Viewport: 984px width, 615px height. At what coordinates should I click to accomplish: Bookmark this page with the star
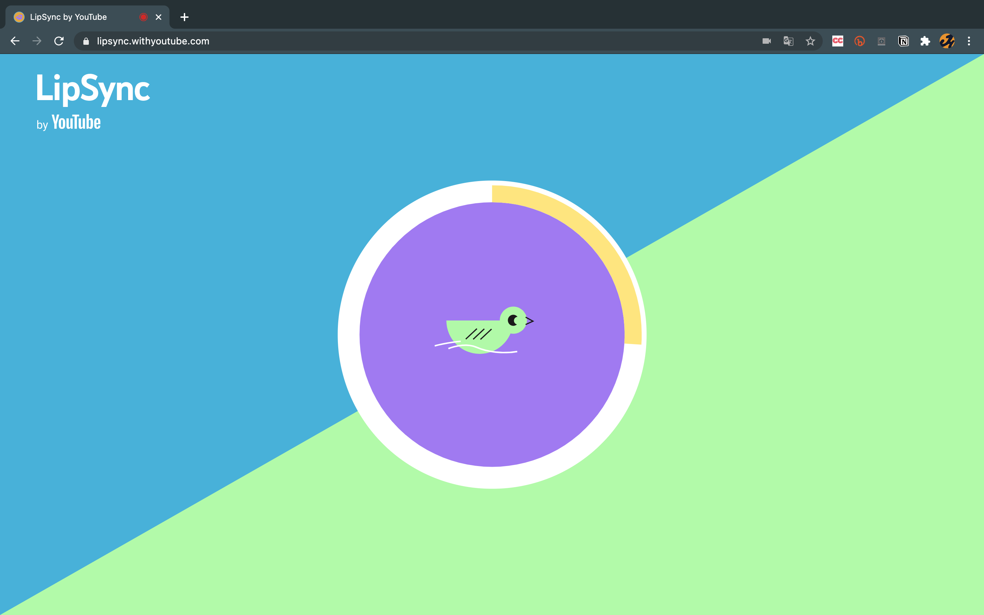[x=810, y=41]
